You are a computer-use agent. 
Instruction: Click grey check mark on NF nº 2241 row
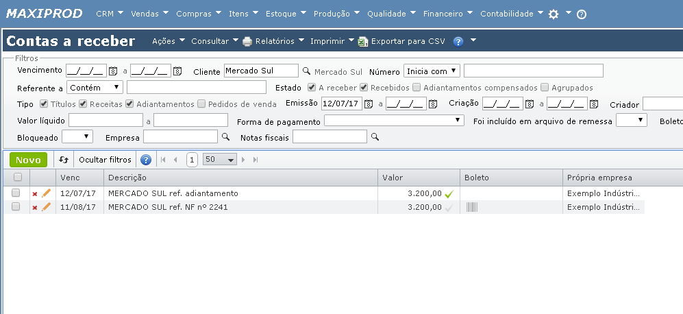pyautogui.click(x=449, y=208)
